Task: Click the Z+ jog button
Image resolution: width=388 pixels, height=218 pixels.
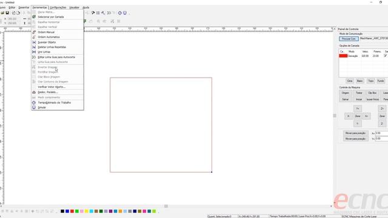Action: pos(382,109)
